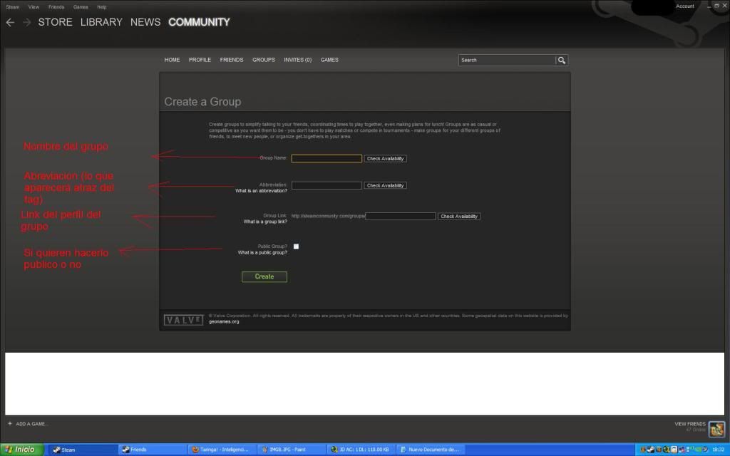
Task: Click the Valve logo in footer
Action: point(183,320)
